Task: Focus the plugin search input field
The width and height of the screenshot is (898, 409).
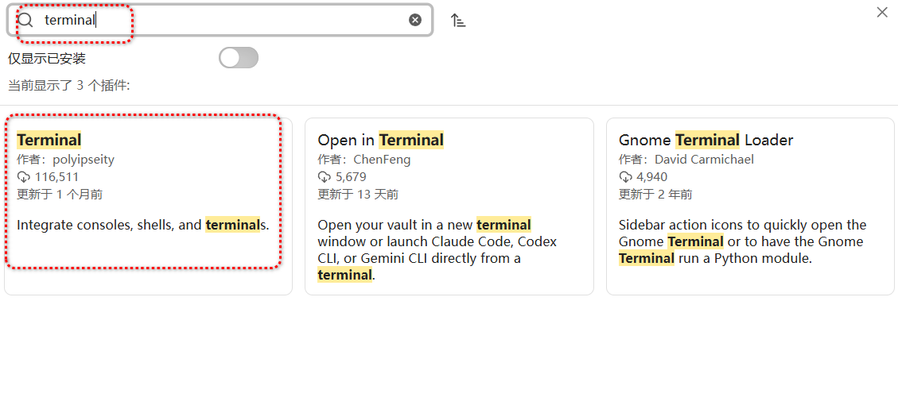Action: (x=239, y=20)
